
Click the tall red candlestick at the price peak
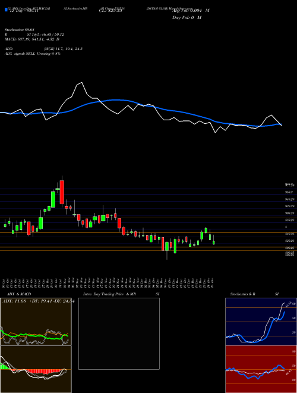coord(62,192)
